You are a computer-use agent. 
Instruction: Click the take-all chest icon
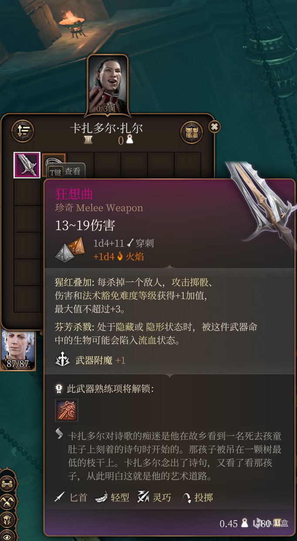point(191,132)
